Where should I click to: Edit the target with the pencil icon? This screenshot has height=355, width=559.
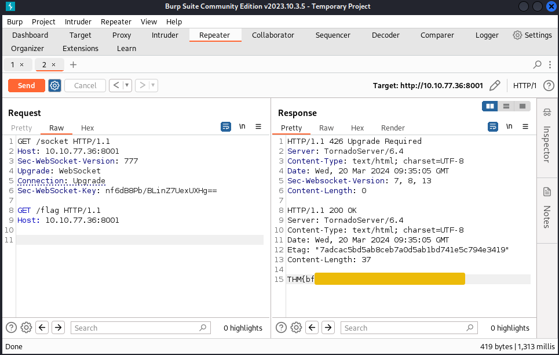495,86
